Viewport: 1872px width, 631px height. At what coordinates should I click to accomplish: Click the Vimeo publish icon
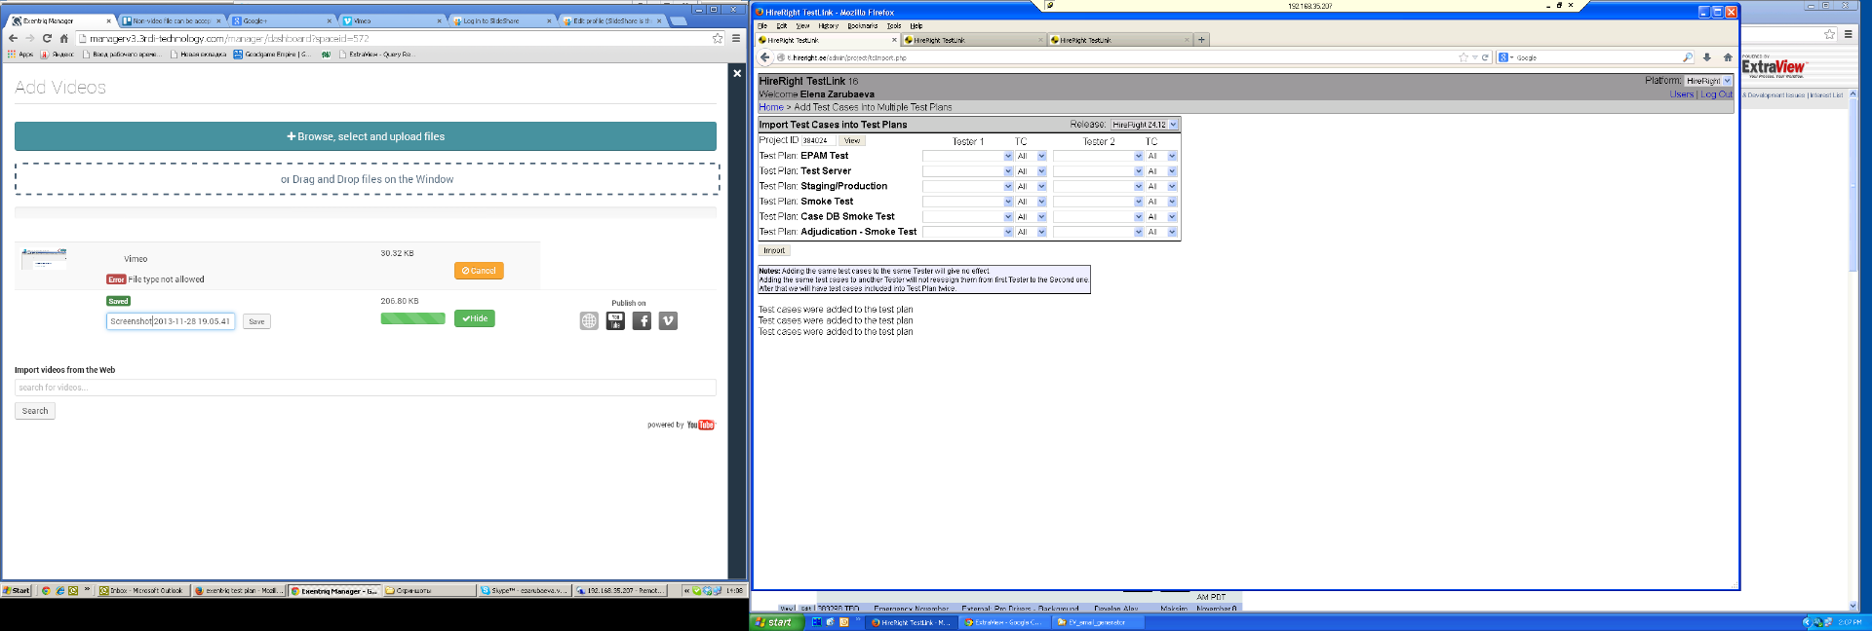668,321
